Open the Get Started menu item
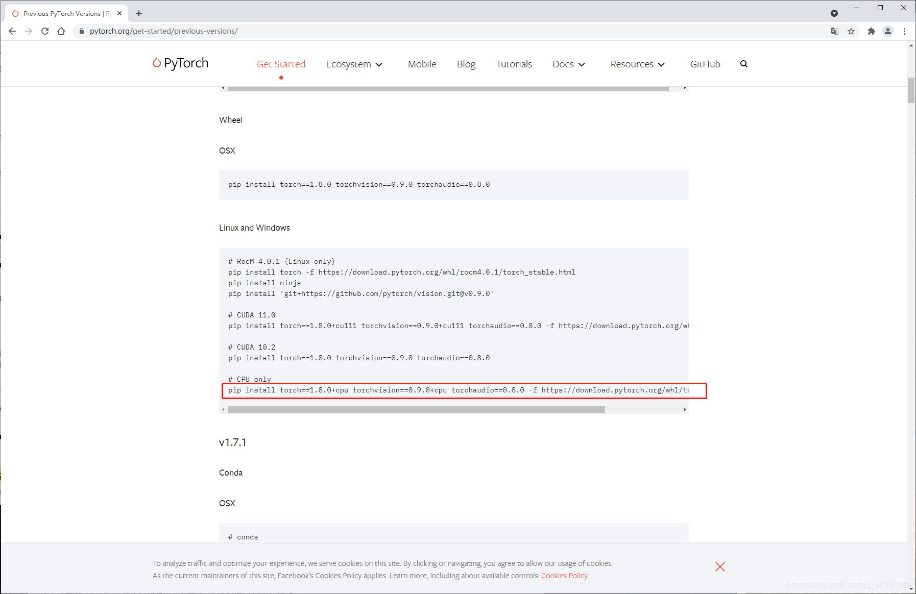Viewport: 916px width, 594px height. tap(281, 64)
